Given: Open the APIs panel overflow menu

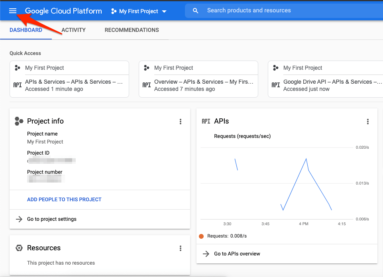Looking at the screenshot, I should tap(368, 122).
